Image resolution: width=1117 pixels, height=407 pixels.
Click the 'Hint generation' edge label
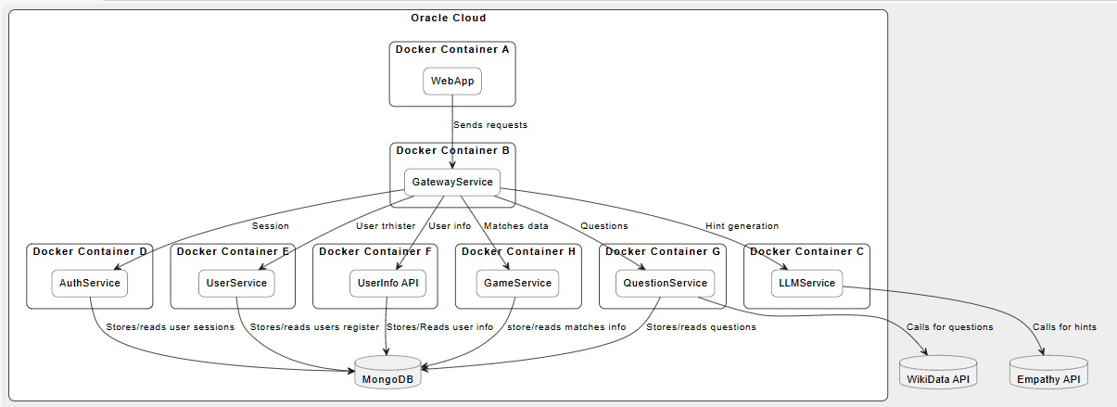click(x=743, y=225)
